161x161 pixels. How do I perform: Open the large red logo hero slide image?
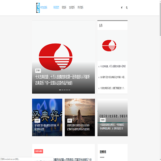[64, 57]
